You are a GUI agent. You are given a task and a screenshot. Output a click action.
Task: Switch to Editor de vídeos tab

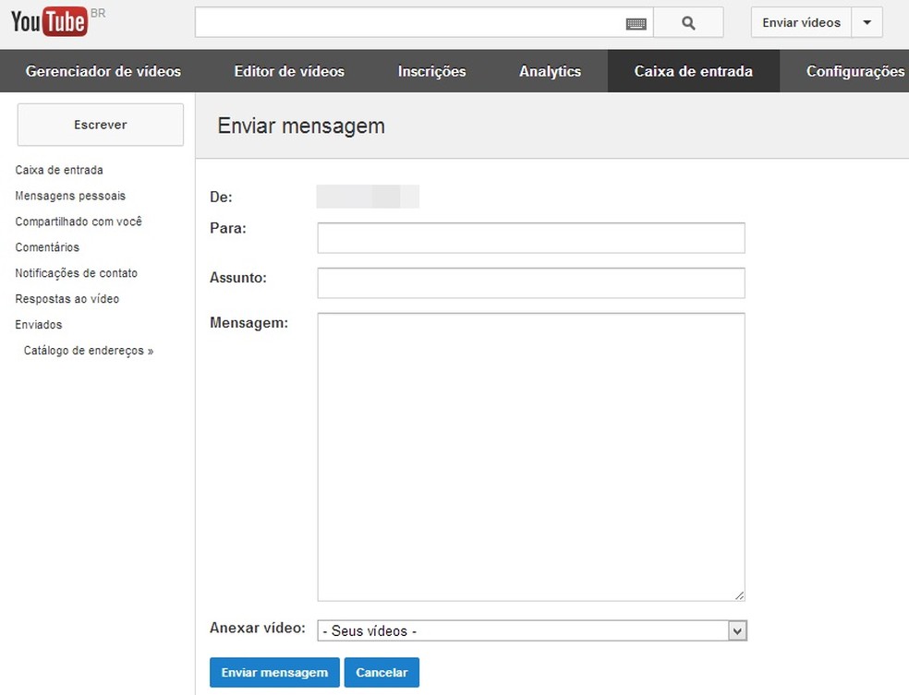coord(289,71)
